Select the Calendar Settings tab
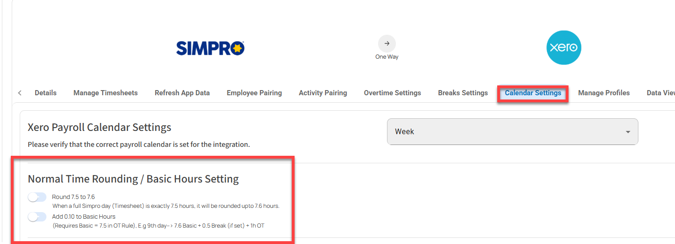 click(533, 93)
